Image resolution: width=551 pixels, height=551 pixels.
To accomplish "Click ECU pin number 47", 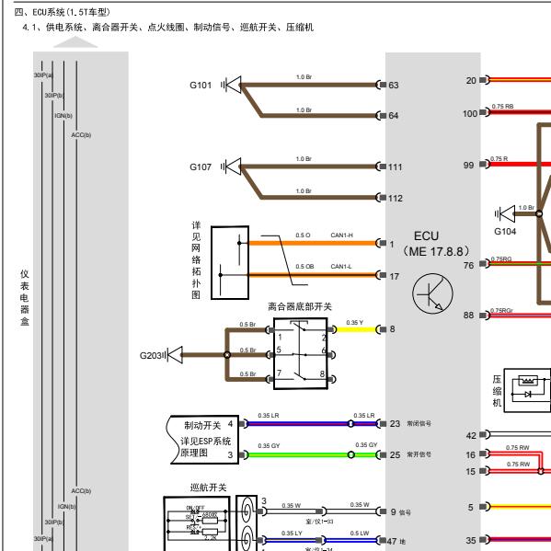I will point(392,542).
